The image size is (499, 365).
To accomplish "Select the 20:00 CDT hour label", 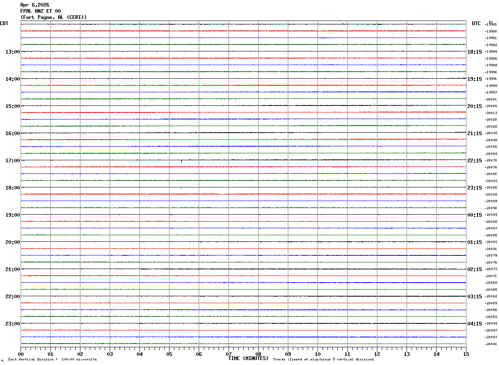I will [13, 242].
